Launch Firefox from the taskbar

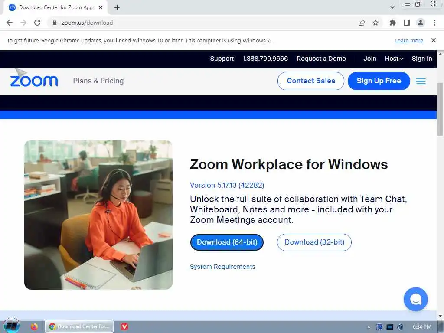click(34, 326)
